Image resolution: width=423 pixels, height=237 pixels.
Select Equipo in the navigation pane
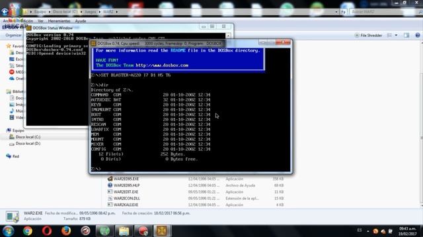[x=19, y=130]
